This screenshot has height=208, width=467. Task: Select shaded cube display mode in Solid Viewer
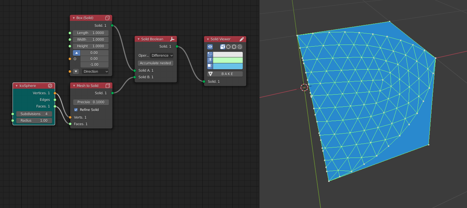223,47
